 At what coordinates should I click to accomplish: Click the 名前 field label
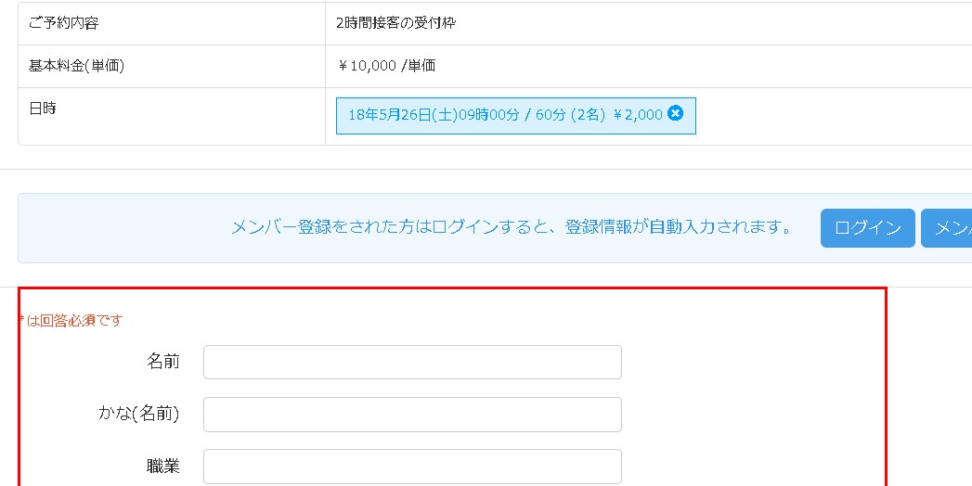[163, 362]
